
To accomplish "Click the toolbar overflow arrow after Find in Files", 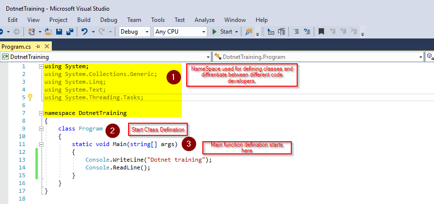I will (258, 34).
